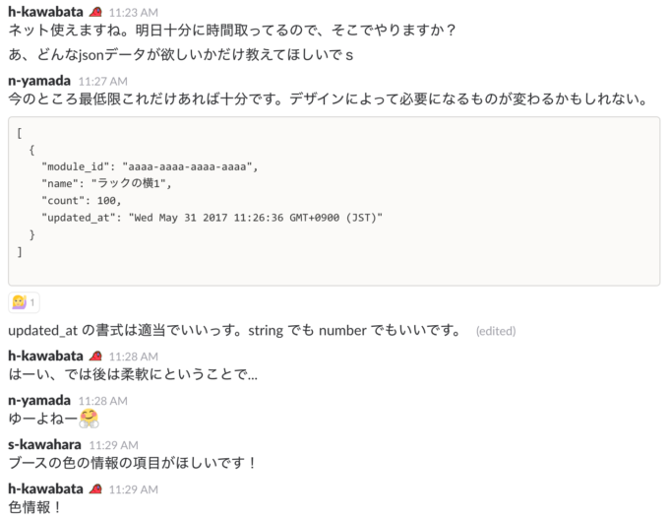The image size is (669, 520).
Task: Click red bird status icon beside 11:28 AM
Action: 96,356
